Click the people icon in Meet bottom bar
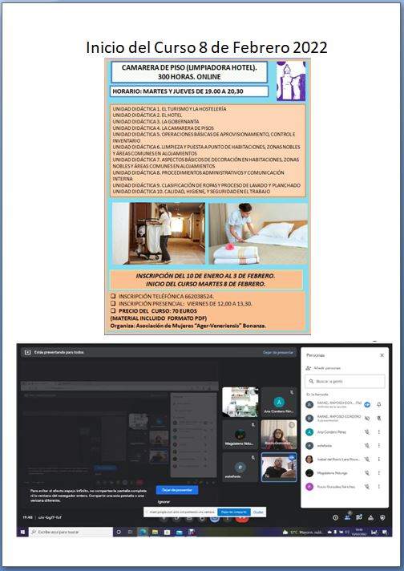404x571 pixels. click(347, 517)
